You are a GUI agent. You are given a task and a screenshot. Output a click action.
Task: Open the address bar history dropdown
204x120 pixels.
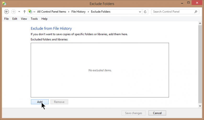pyautogui.click(x=140, y=12)
